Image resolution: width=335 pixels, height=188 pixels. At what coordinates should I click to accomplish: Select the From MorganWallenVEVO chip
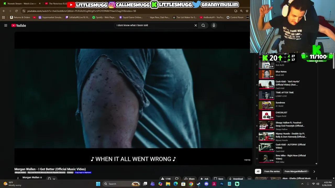tap(297, 171)
